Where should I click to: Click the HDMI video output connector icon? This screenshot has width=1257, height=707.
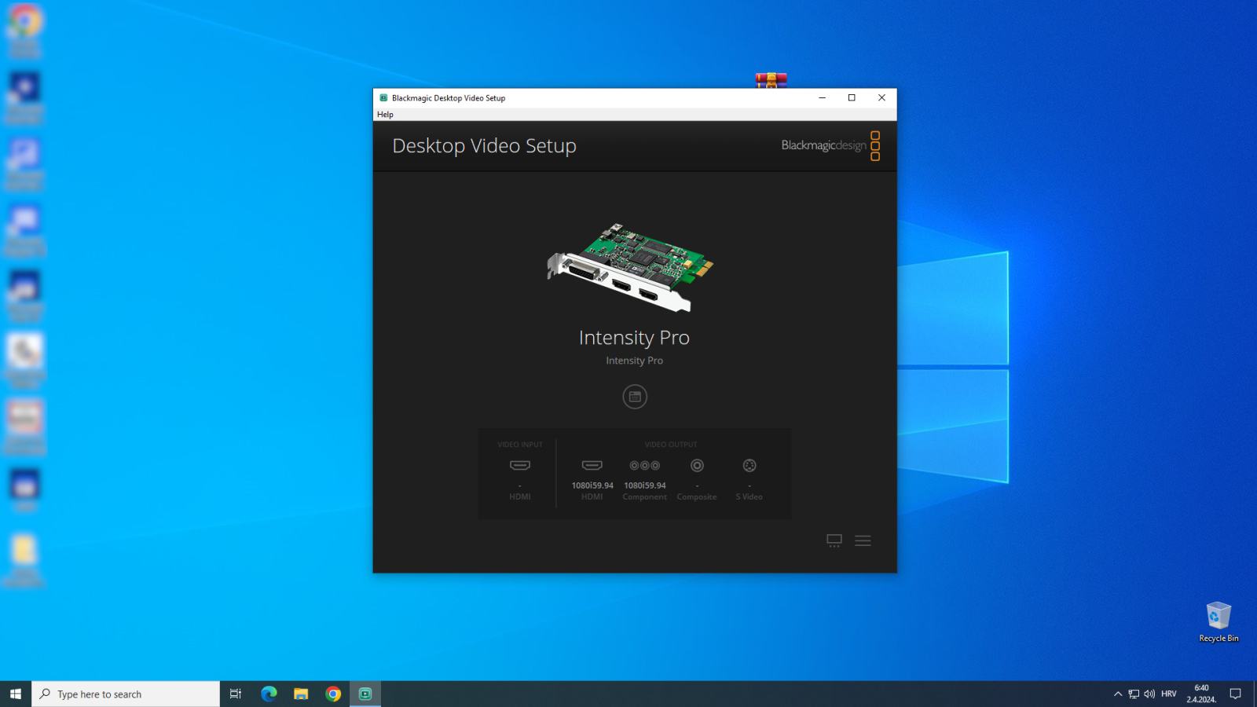[x=592, y=465]
